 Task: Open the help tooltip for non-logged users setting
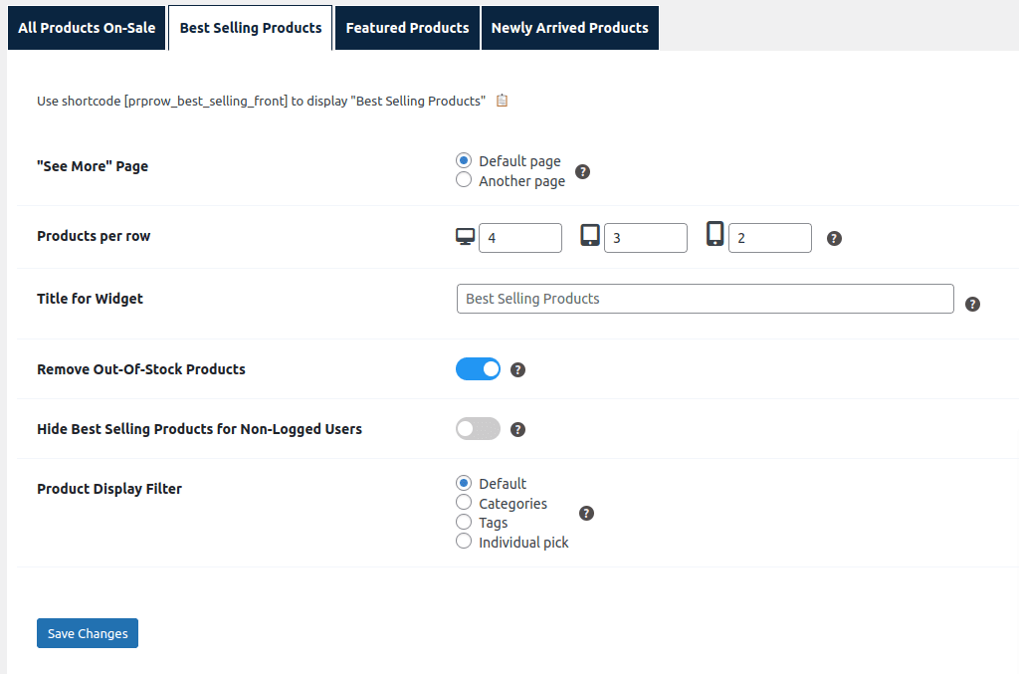point(517,429)
